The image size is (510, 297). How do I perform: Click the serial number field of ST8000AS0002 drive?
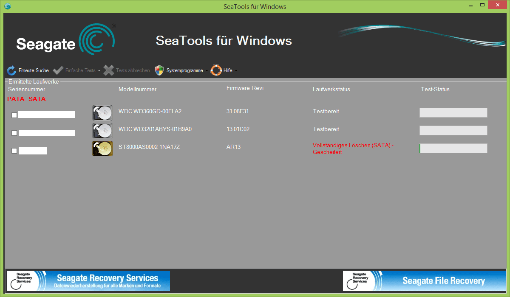pos(33,151)
